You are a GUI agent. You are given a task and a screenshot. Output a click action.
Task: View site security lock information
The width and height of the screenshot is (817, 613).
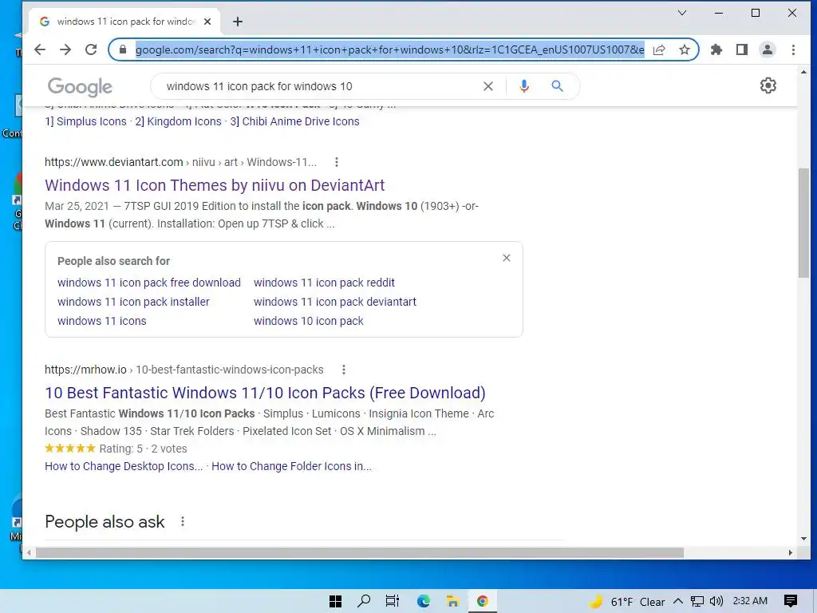(123, 49)
